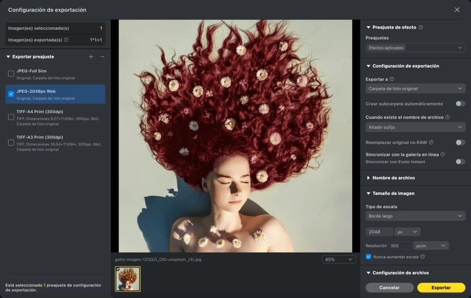Open the Efectos aplicados presets dropdown
This screenshot has width=471, height=298.
pos(415,48)
